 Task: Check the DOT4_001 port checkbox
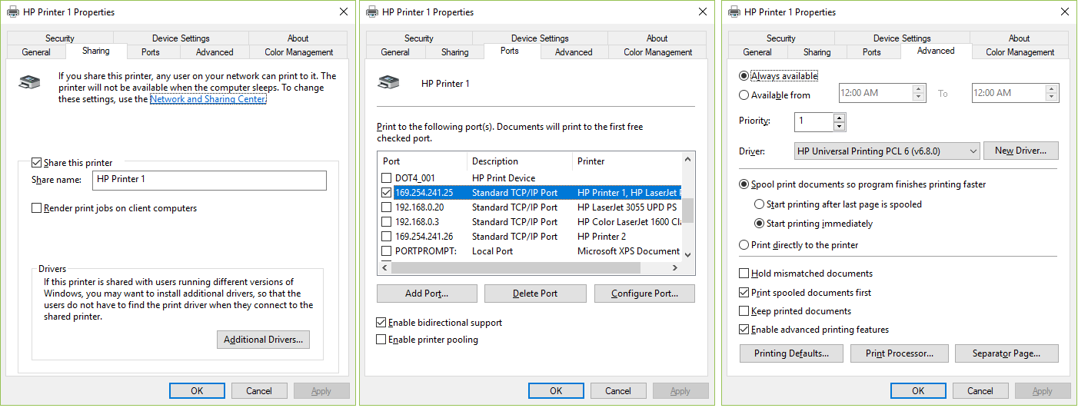pyautogui.click(x=387, y=177)
